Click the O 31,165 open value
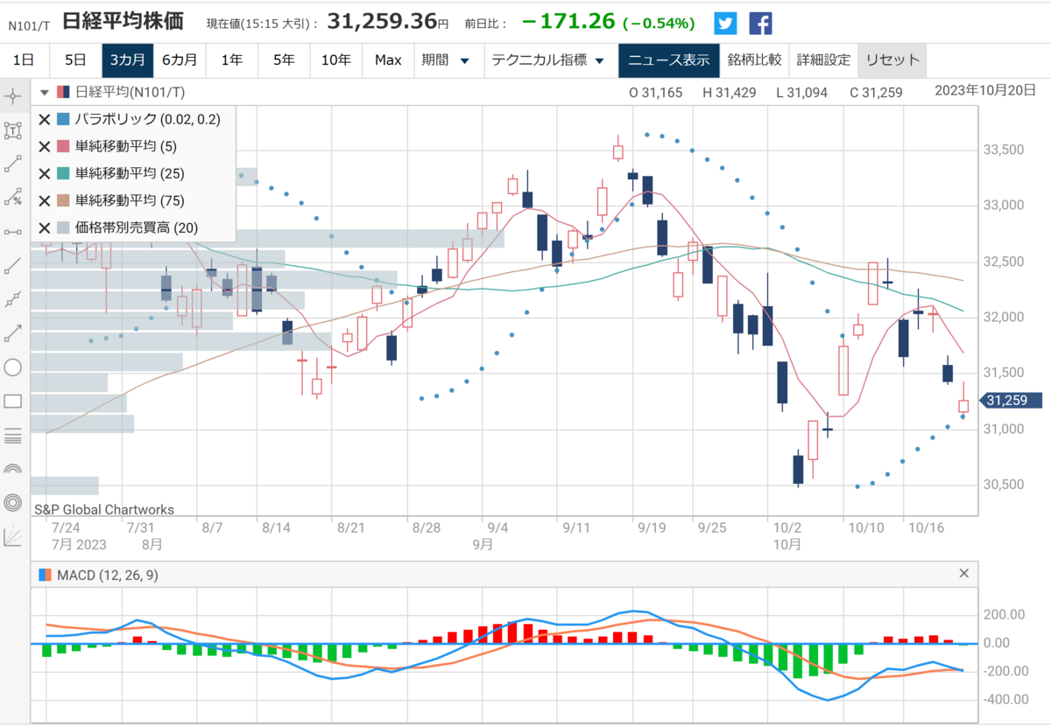The height and width of the screenshot is (727, 1051). (655, 92)
